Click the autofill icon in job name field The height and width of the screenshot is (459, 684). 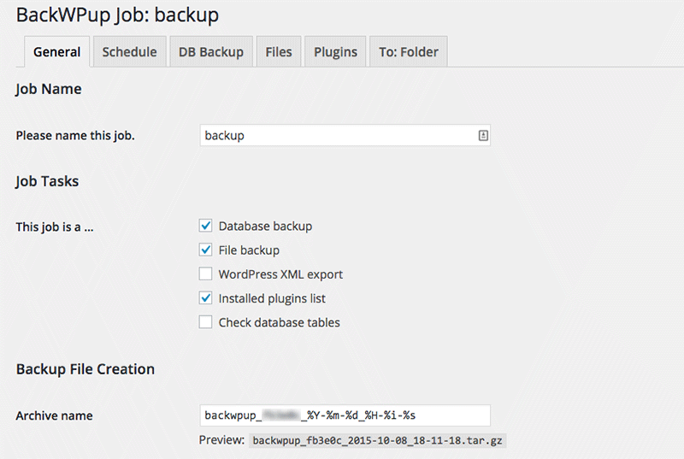click(x=482, y=135)
